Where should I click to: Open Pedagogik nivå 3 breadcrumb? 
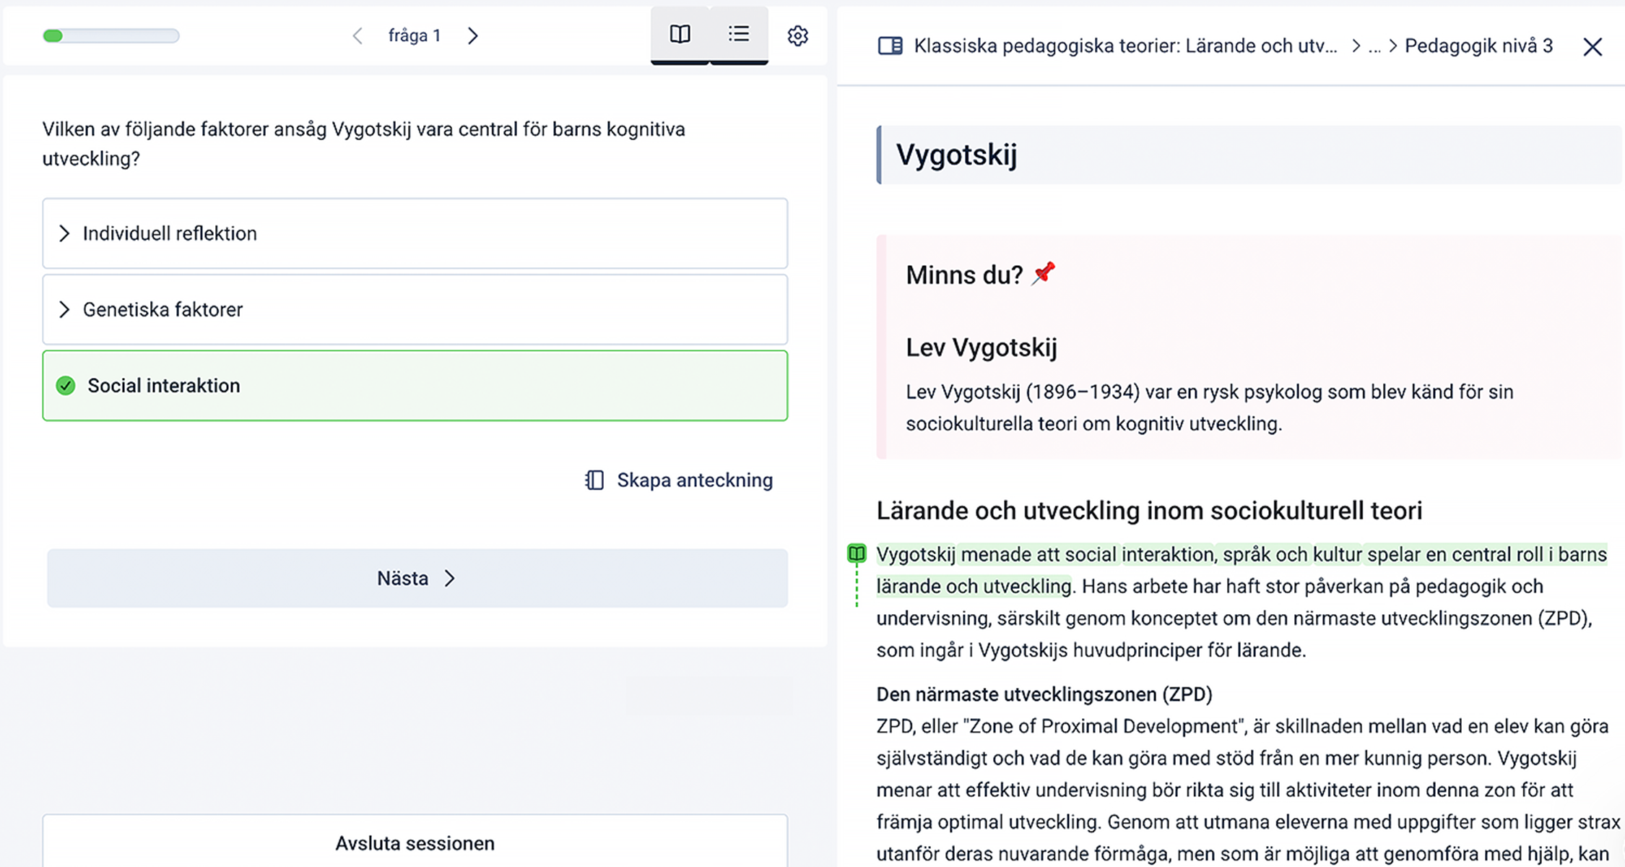tap(1478, 46)
